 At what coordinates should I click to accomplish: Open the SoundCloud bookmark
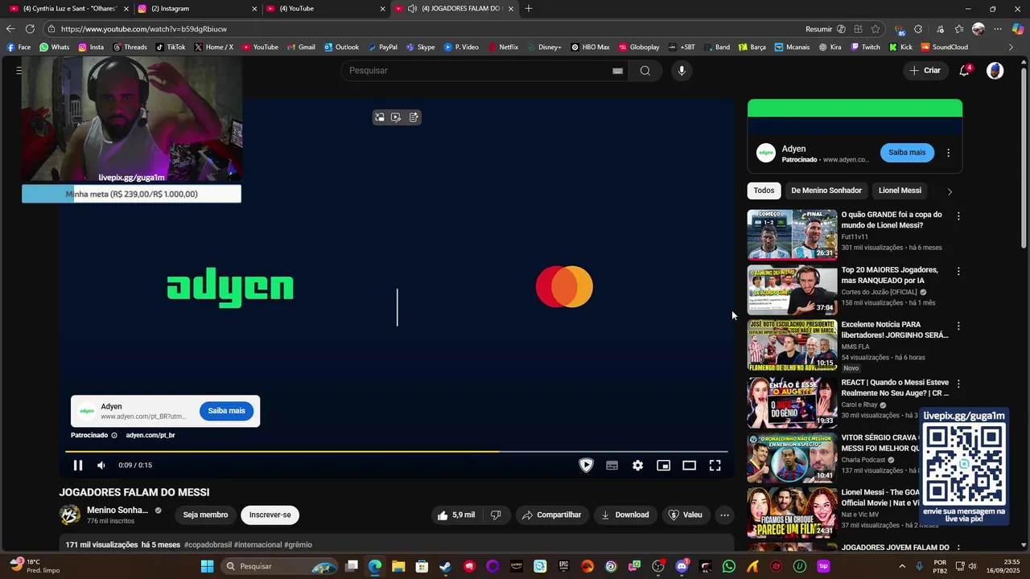[x=945, y=47]
